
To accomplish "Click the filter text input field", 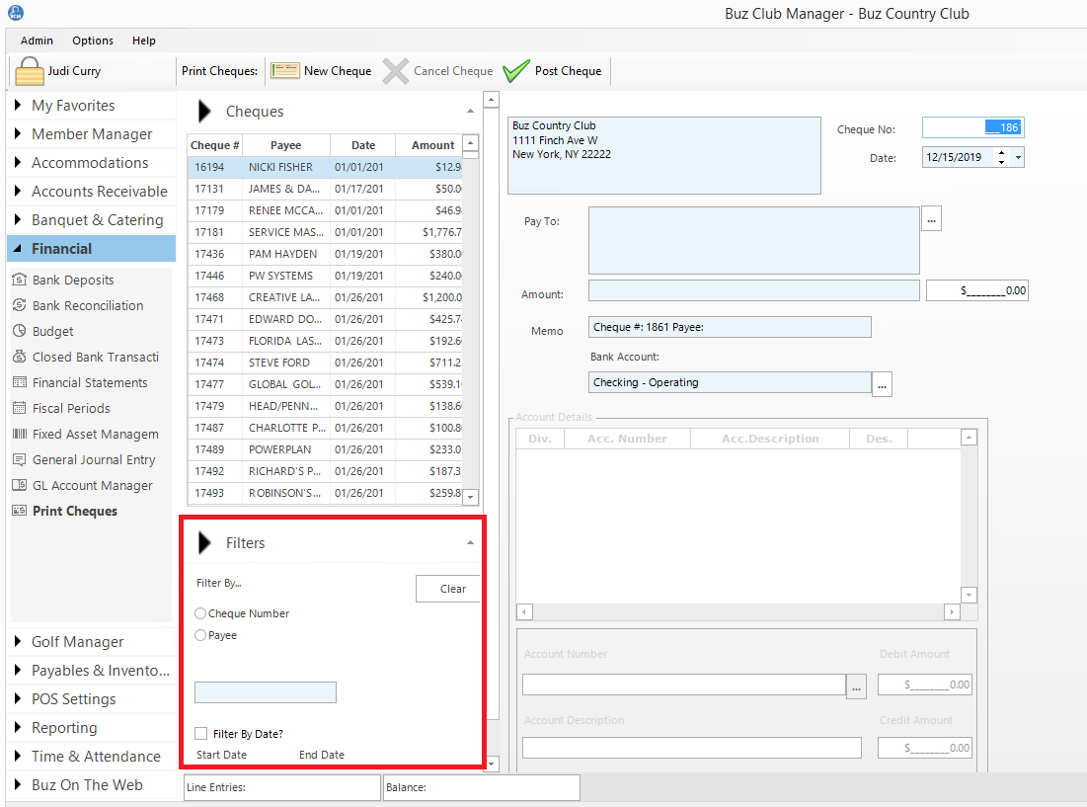I will 266,692.
